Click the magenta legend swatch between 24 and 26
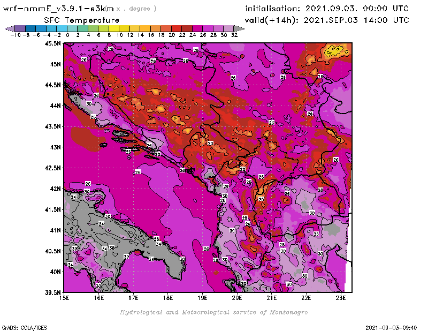 point(197,28)
